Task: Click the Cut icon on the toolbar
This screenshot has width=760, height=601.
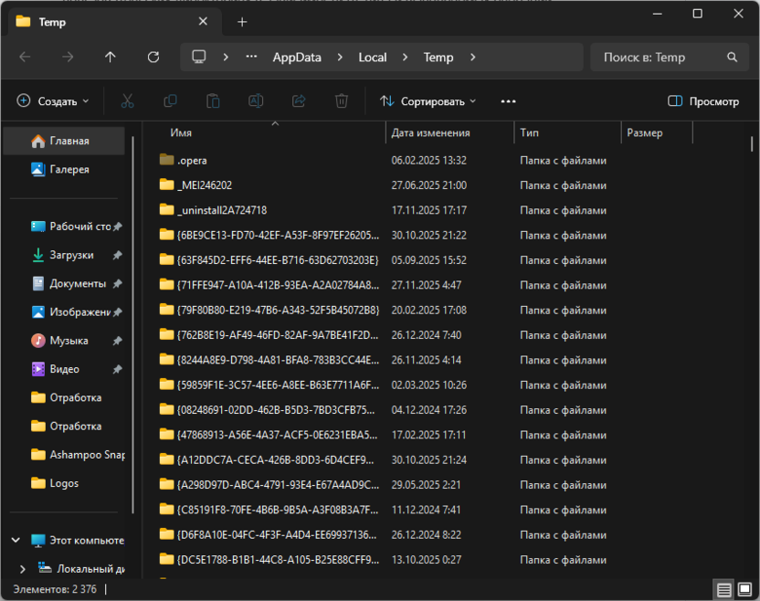Action: click(128, 101)
